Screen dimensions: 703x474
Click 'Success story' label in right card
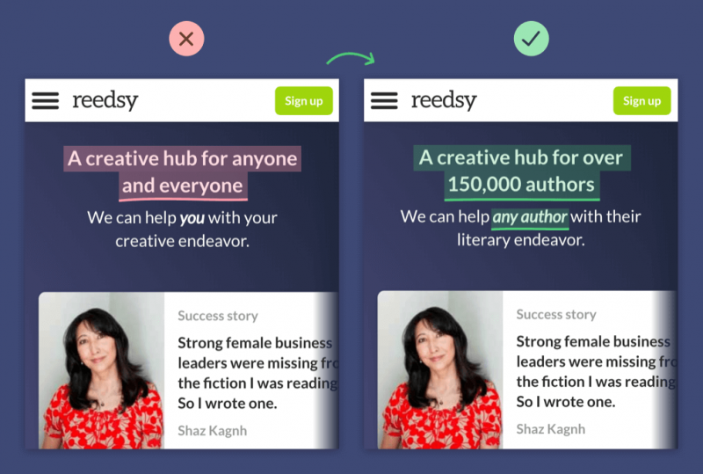556,314
